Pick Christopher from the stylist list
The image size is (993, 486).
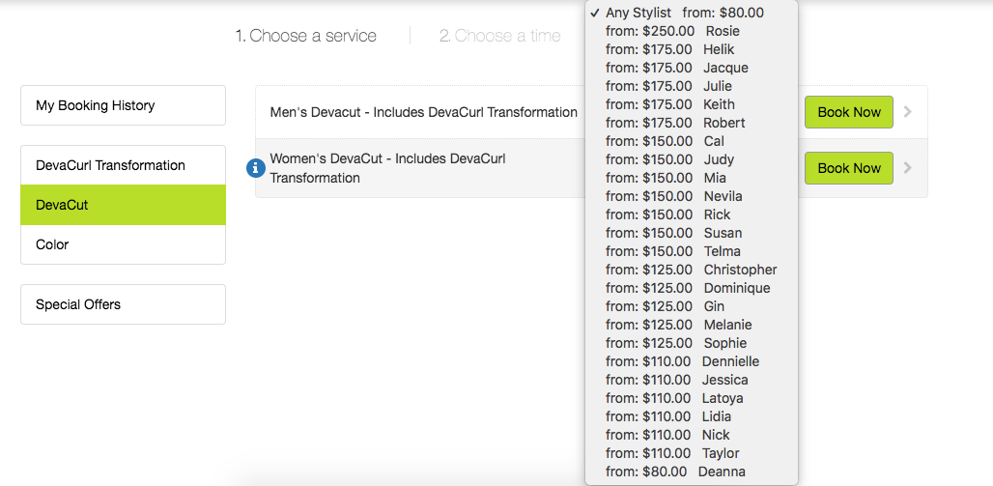tap(691, 270)
